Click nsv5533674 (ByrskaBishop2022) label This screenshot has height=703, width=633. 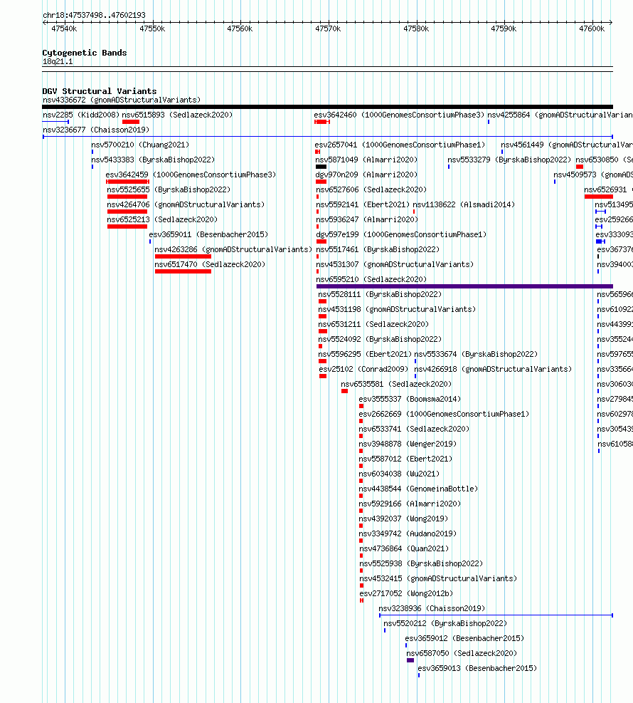[x=476, y=354]
